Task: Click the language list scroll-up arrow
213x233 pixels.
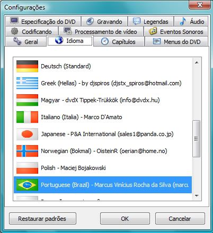Action: coord(197,62)
